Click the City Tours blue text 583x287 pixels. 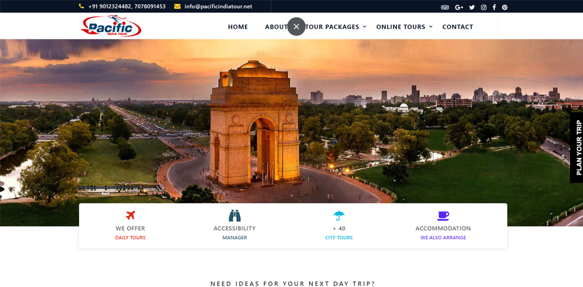[339, 238]
